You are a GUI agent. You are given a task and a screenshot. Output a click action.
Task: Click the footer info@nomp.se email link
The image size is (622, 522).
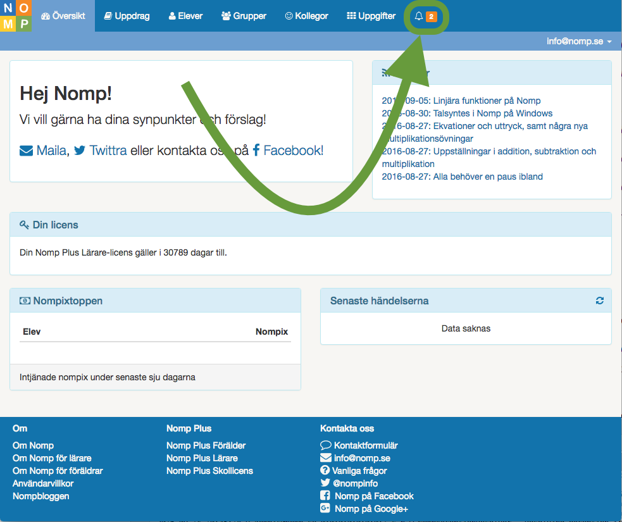(x=362, y=458)
